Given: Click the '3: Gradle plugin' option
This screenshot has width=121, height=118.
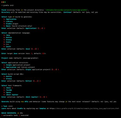Looking at the screenshot, I should 11,24.
